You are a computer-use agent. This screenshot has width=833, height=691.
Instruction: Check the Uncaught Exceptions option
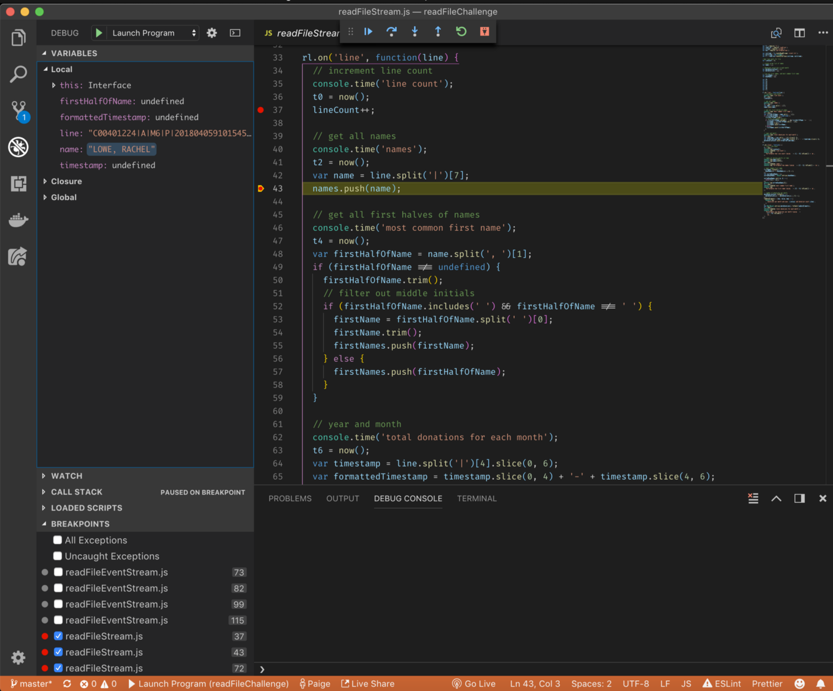click(57, 556)
